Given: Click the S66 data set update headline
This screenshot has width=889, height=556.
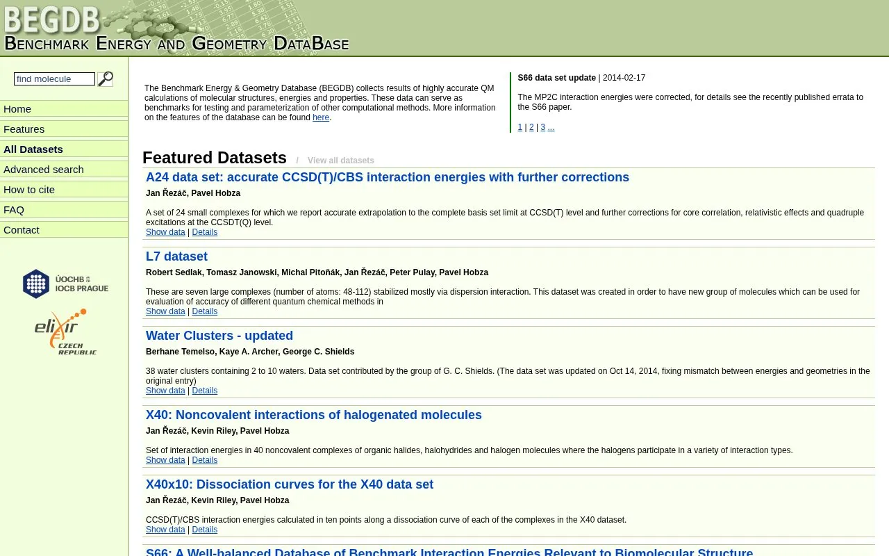Looking at the screenshot, I should click(557, 78).
